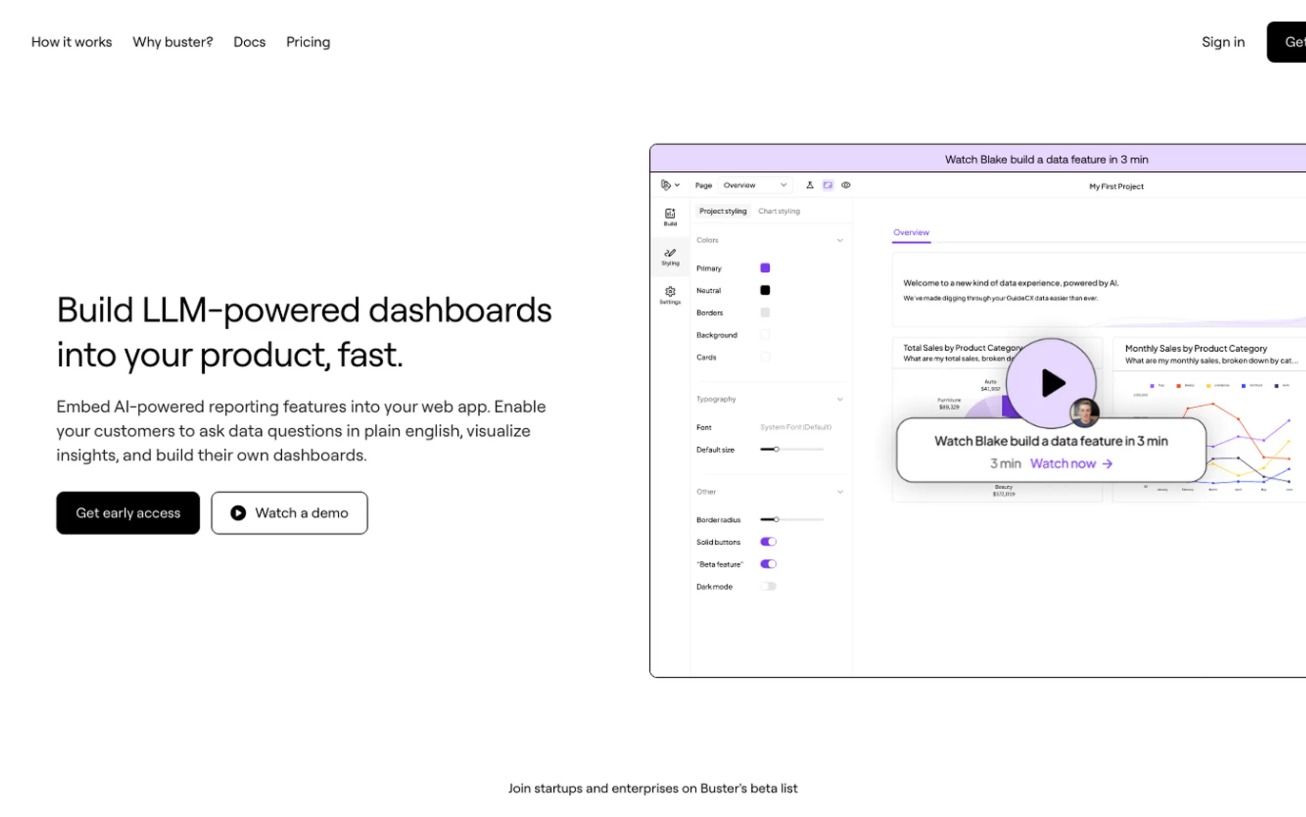The height and width of the screenshot is (817, 1306).
Task: Open the Pricing nav link
Action: coord(308,42)
